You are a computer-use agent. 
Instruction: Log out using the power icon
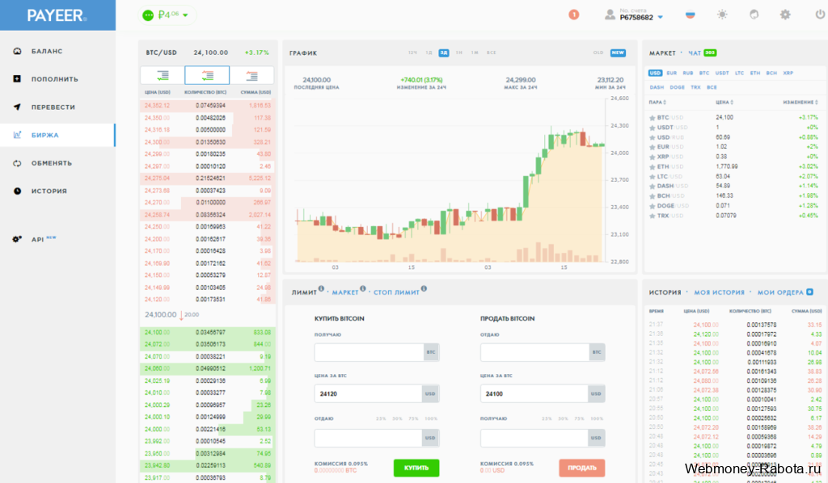[x=820, y=15]
